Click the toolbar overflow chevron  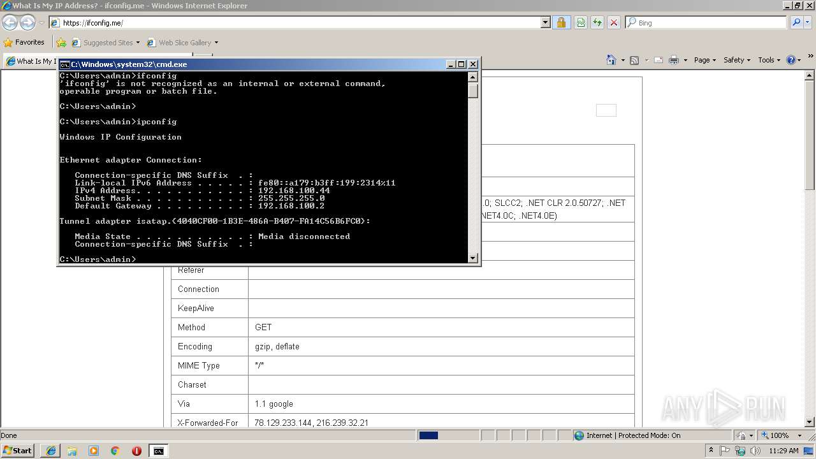pyautogui.click(x=811, y=57)
